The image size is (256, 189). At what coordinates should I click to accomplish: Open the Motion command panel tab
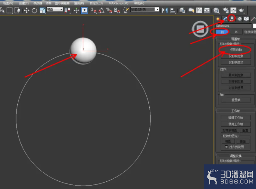pos(240,19)
